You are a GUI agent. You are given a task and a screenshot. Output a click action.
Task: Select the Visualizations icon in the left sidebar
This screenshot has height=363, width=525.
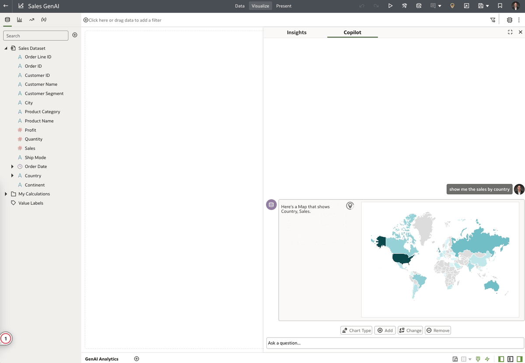[19, 19]
